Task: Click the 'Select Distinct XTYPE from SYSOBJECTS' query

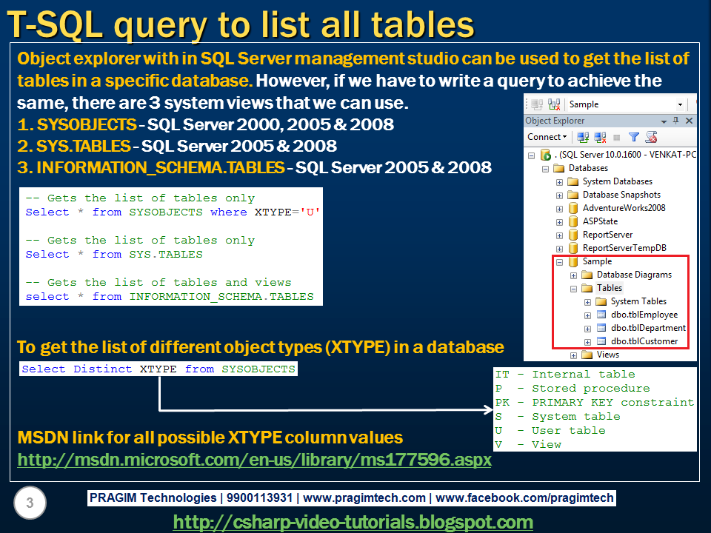Action: pos(158,369)
